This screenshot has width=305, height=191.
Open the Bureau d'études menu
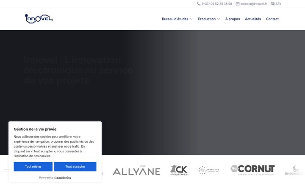click(x=175, y=19)
